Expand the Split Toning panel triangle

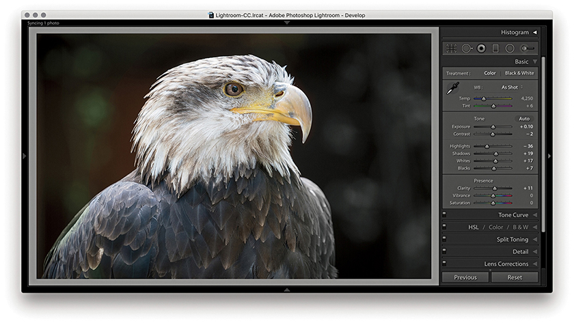[535, 239]
